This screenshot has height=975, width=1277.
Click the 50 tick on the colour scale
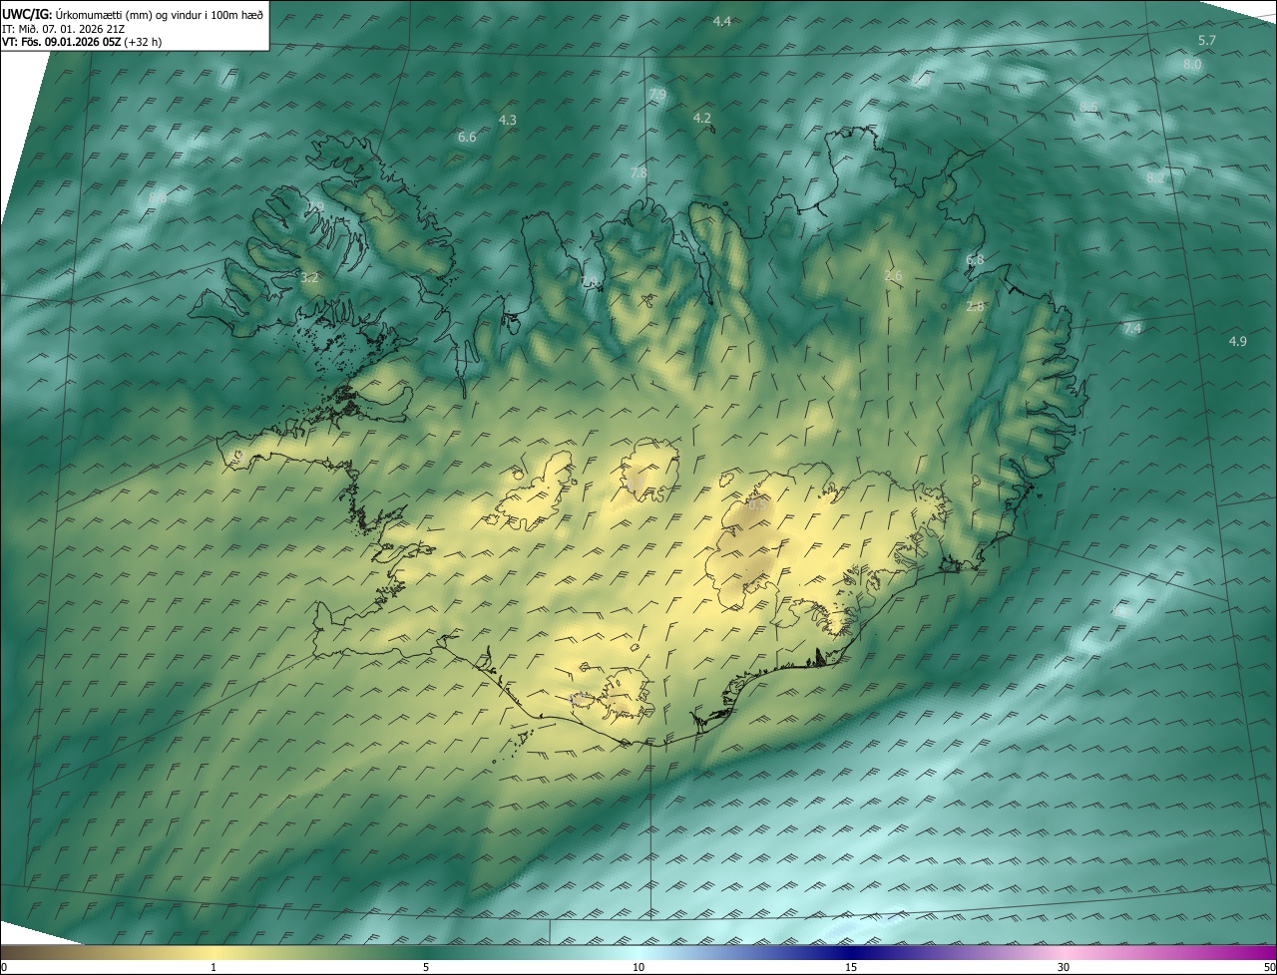pyautogui.click(x=1268, y=967)
